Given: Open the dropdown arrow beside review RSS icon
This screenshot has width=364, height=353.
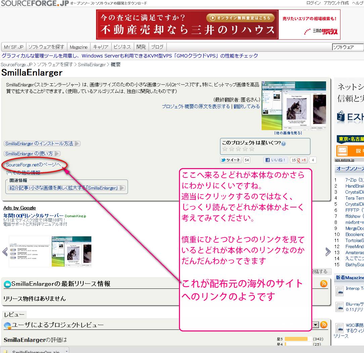Looking at the screenshot, I should 316,325.
